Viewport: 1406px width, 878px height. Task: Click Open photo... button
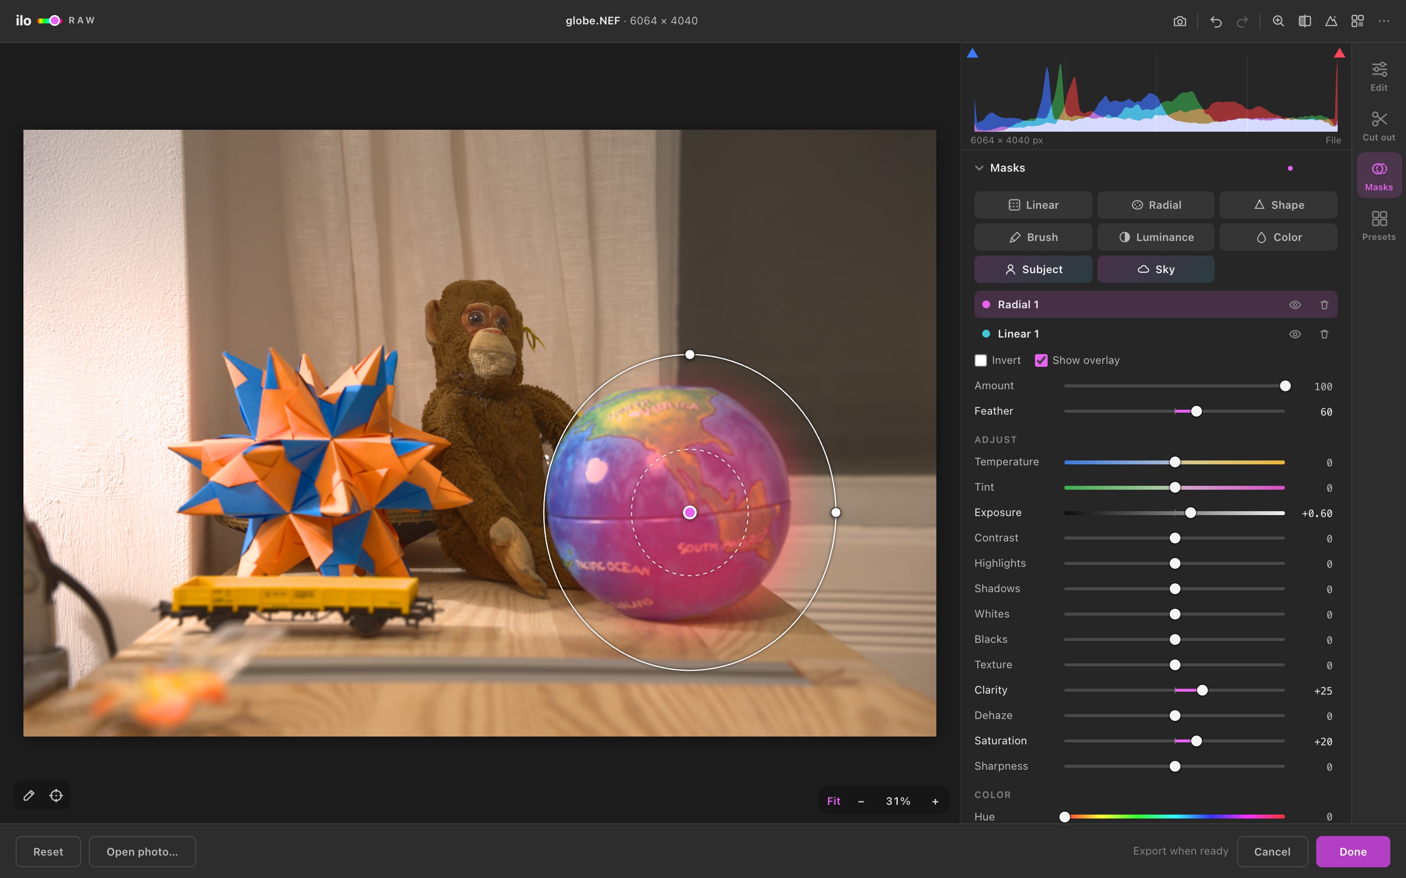tap(143, 852)
